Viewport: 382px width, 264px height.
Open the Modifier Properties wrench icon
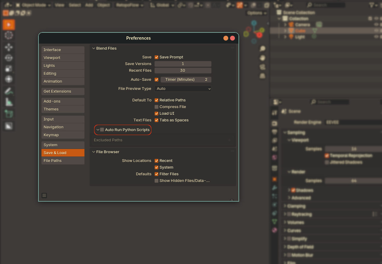[275, 188]
